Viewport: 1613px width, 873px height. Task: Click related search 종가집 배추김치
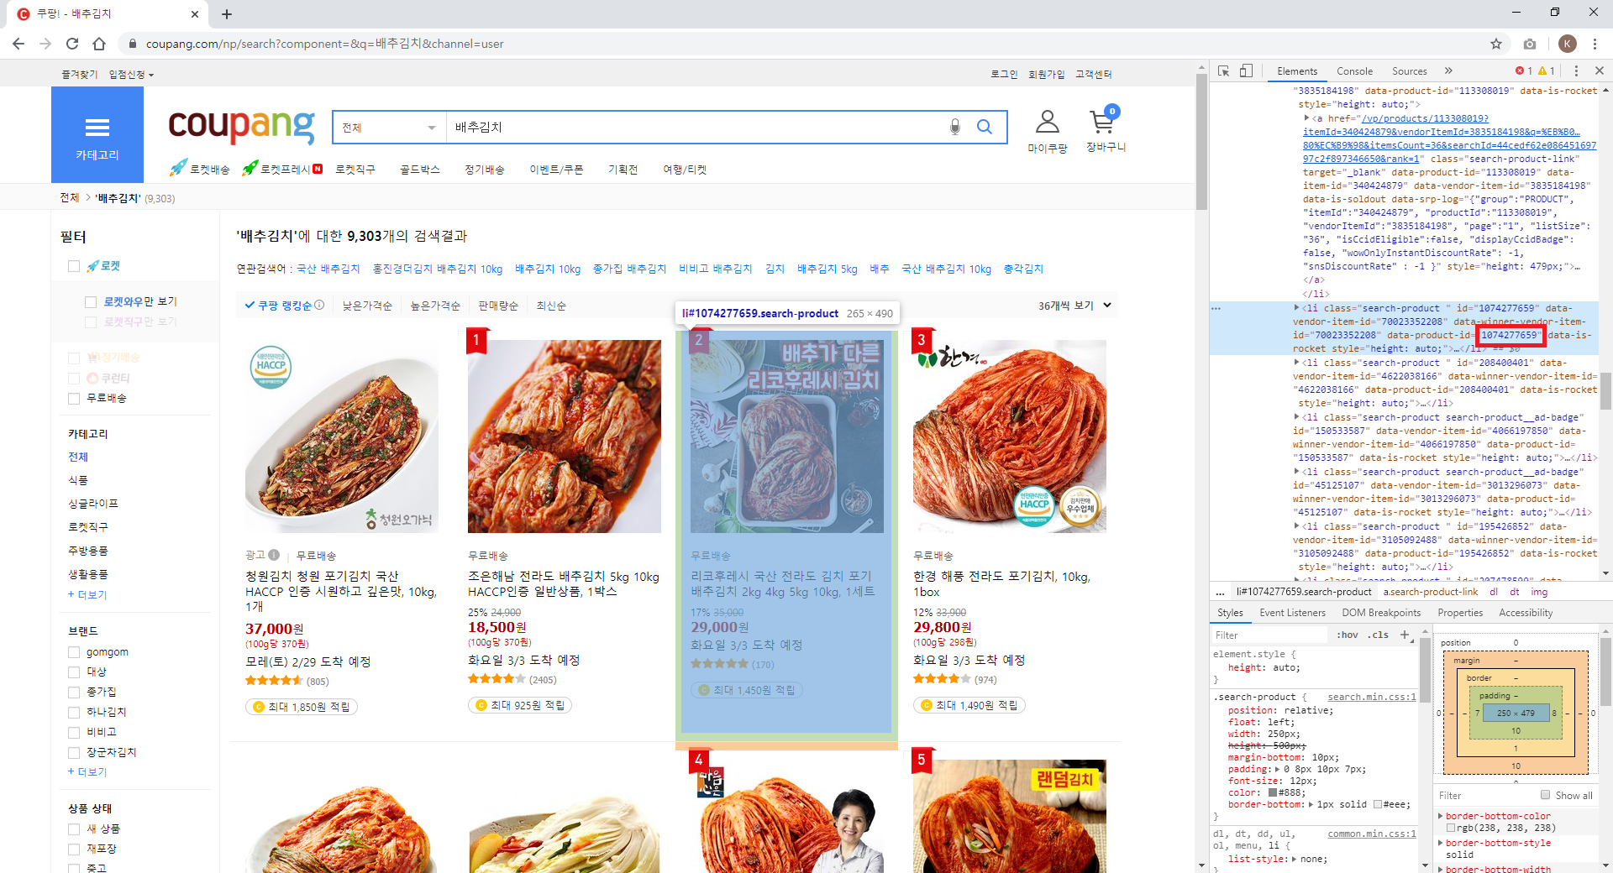629,269
